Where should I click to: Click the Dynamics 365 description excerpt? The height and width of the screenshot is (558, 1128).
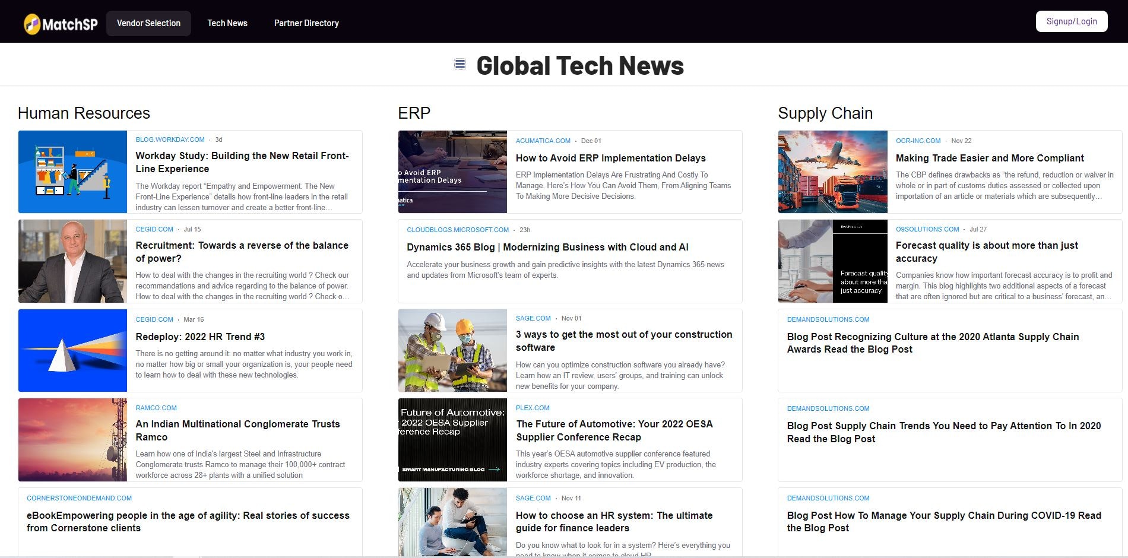(x=565, y=270)
